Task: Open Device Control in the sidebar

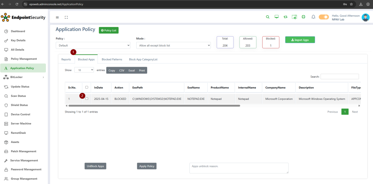Action: coord(20,114)
